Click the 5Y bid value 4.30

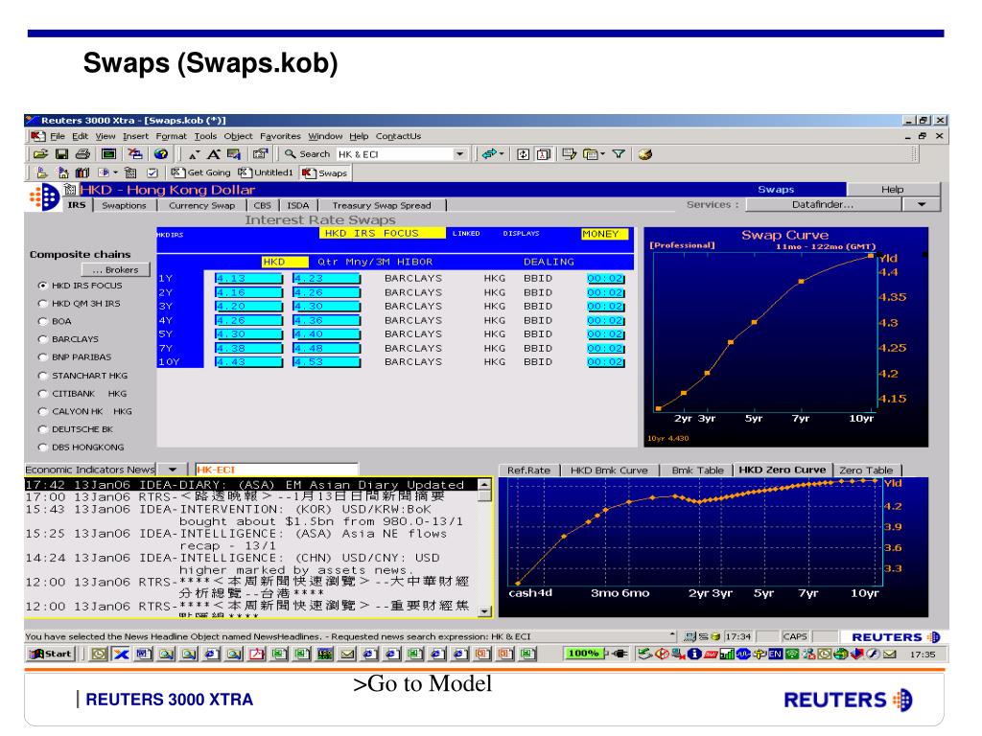pyautogui.click(x=248, y=334)
